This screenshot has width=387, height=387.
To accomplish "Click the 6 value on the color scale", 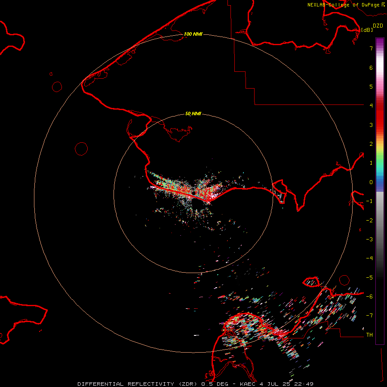I will click(x=371, y=68).
